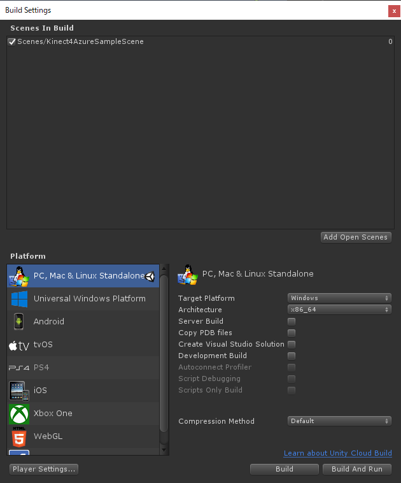Click the partially visible platform icon below WebGL
Viewport: 401px width, 483px height.
click(x=19, y=452)
